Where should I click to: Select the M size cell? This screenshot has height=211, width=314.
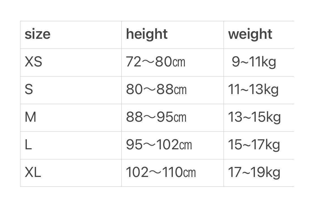(31, 117)
